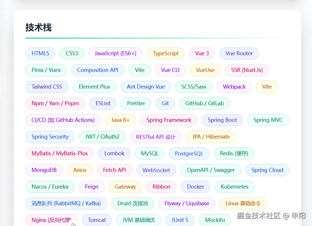This screenshot has height=226, width=312.
Task: Select the Nginx (反向代理) tag
Action: point(51,220)
